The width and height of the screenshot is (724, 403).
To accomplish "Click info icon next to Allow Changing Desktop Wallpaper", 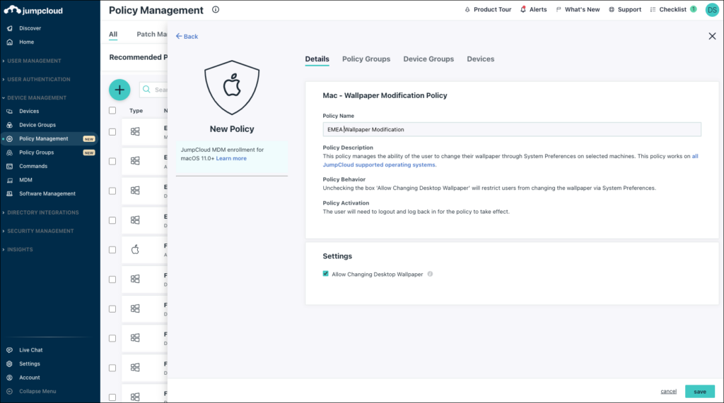I will pyautogui.click(x=430, y=274).
